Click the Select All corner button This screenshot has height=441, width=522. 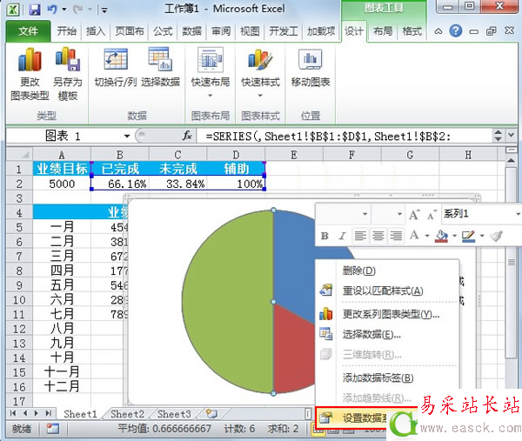tap(19, 155)
